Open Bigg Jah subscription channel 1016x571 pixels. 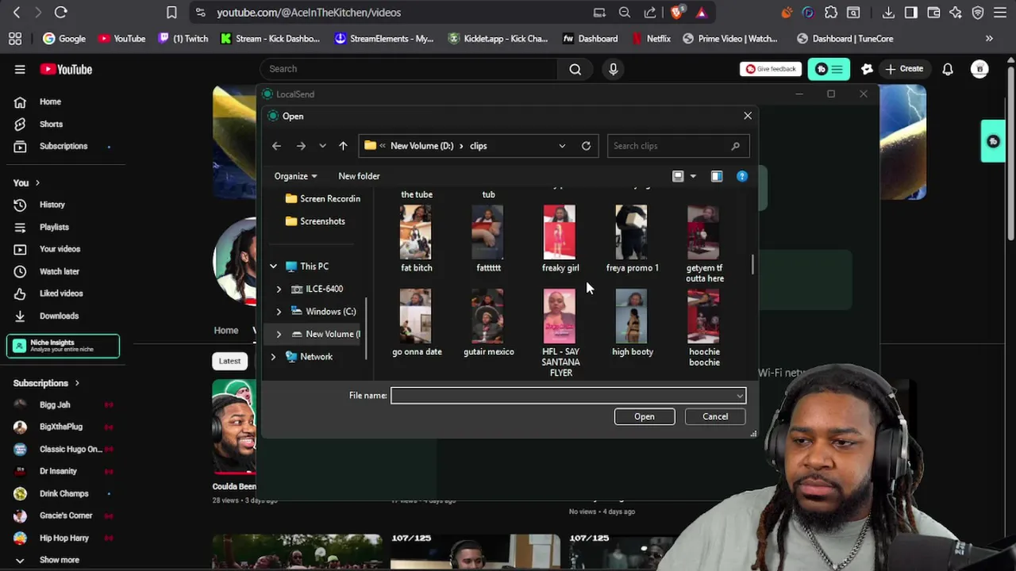click(x=55, y=404)
